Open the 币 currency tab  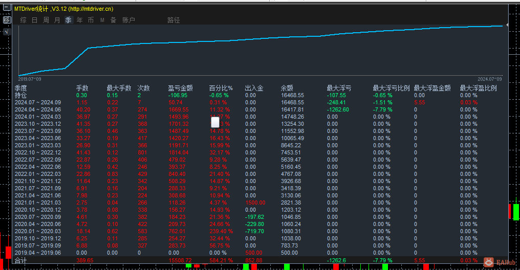pyautogui.click(x=91, y=20)
